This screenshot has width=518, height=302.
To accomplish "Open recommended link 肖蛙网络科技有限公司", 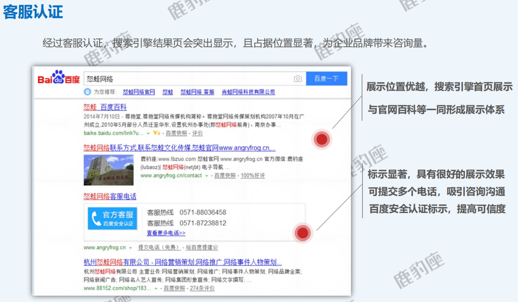I will pyautogui.click(x=248, y=92).
